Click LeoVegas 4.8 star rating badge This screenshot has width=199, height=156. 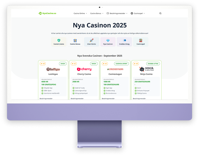43,64
